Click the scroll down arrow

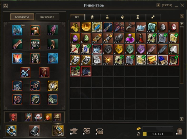pyautogui.click(x=182, y=119)
